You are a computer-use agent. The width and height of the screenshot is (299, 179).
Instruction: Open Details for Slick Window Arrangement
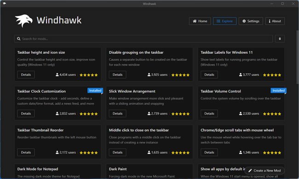pos(117,114)
